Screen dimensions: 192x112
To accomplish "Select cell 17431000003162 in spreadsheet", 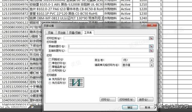I will pos(14,91).
